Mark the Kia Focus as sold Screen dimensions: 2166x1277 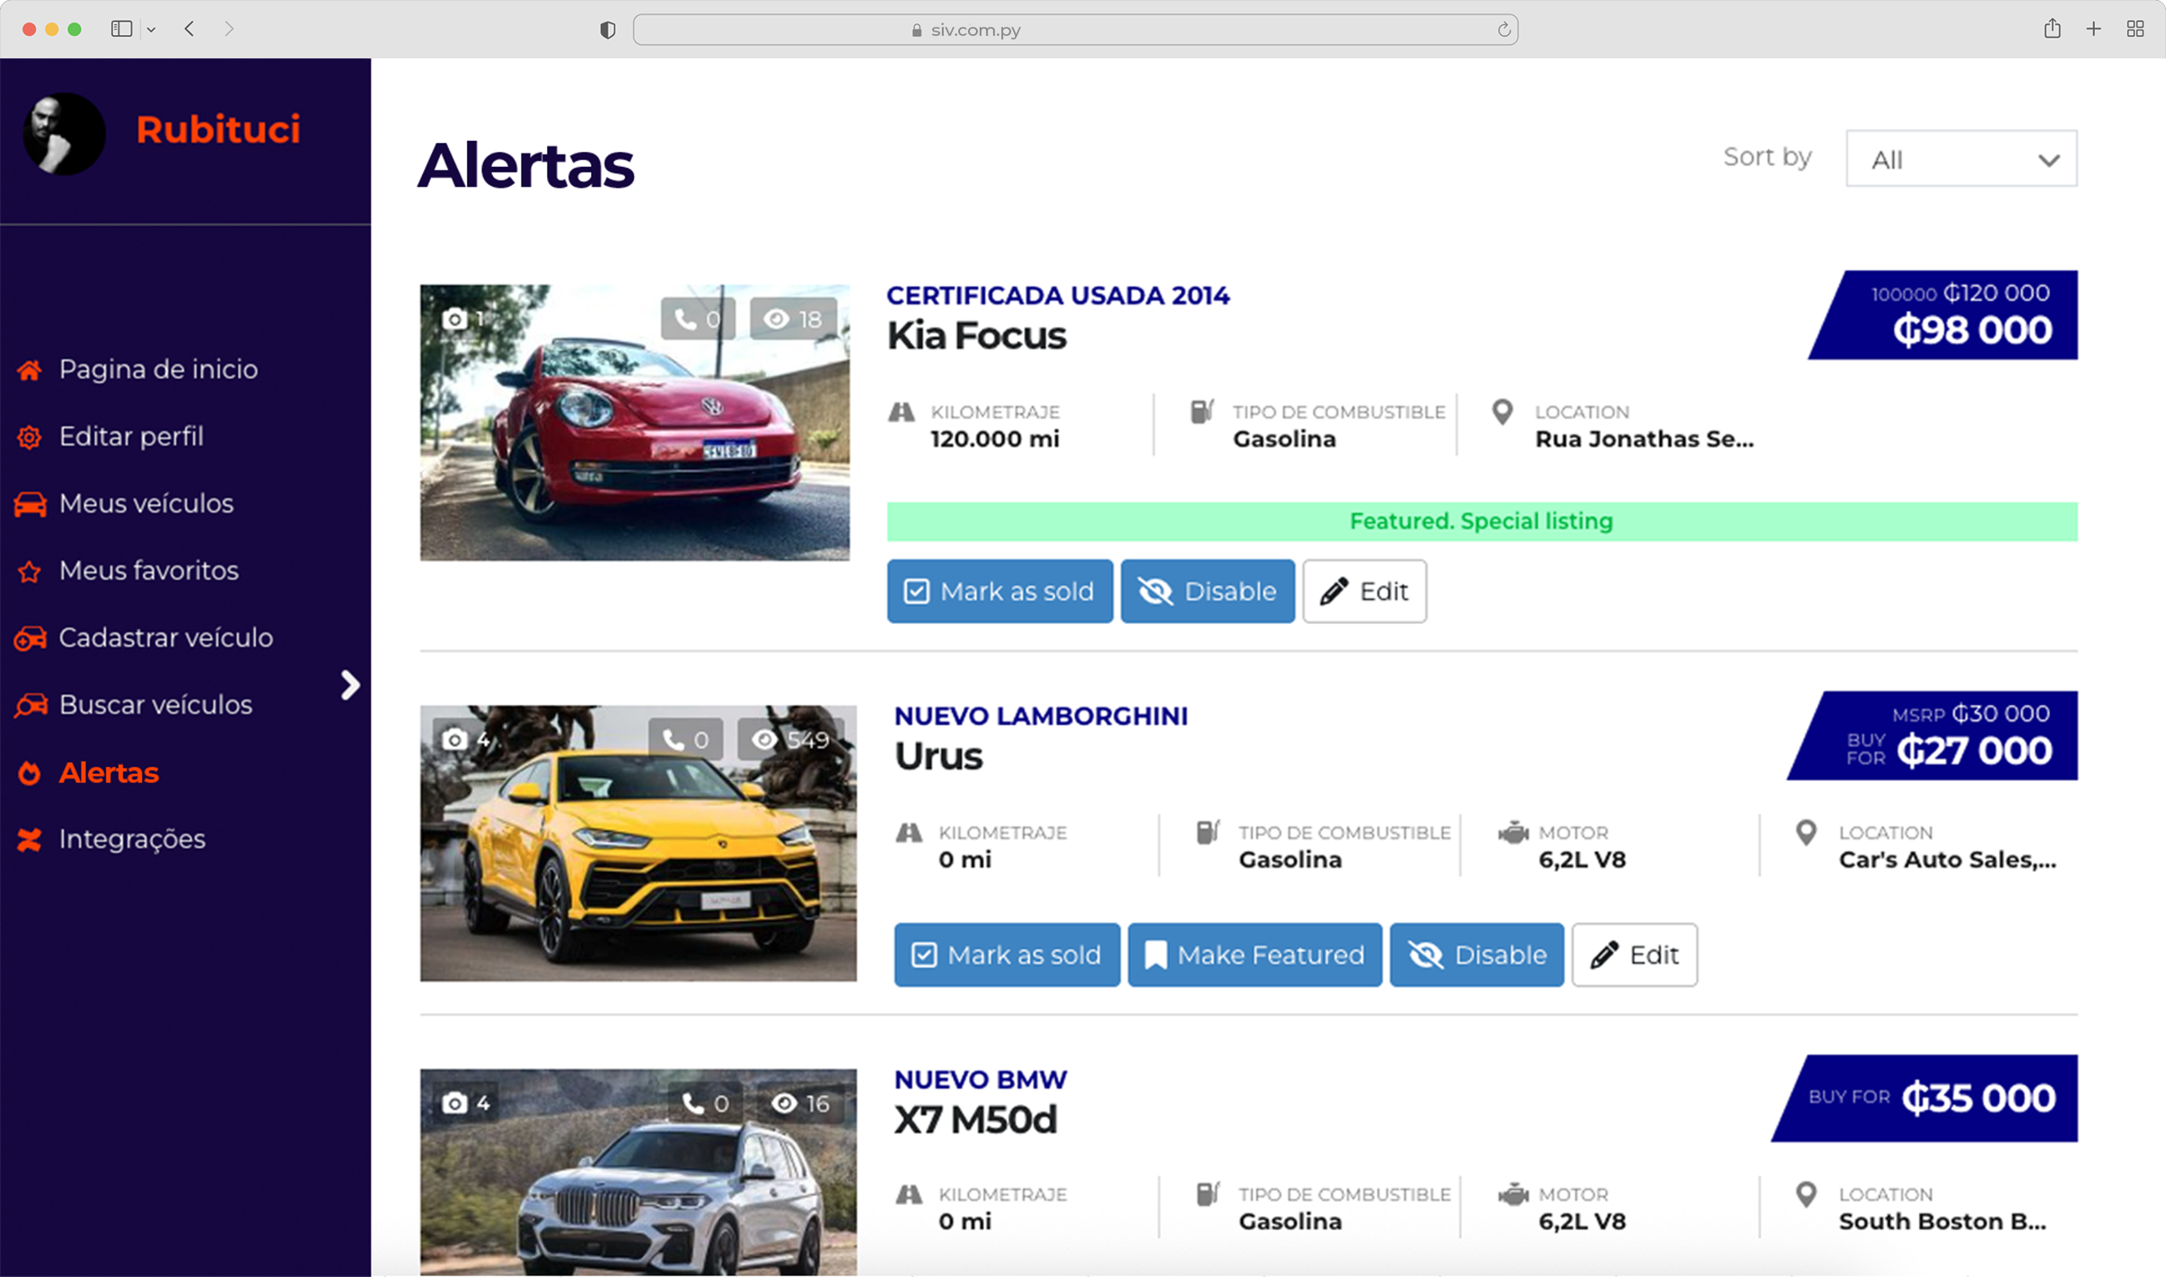point(999,591)
